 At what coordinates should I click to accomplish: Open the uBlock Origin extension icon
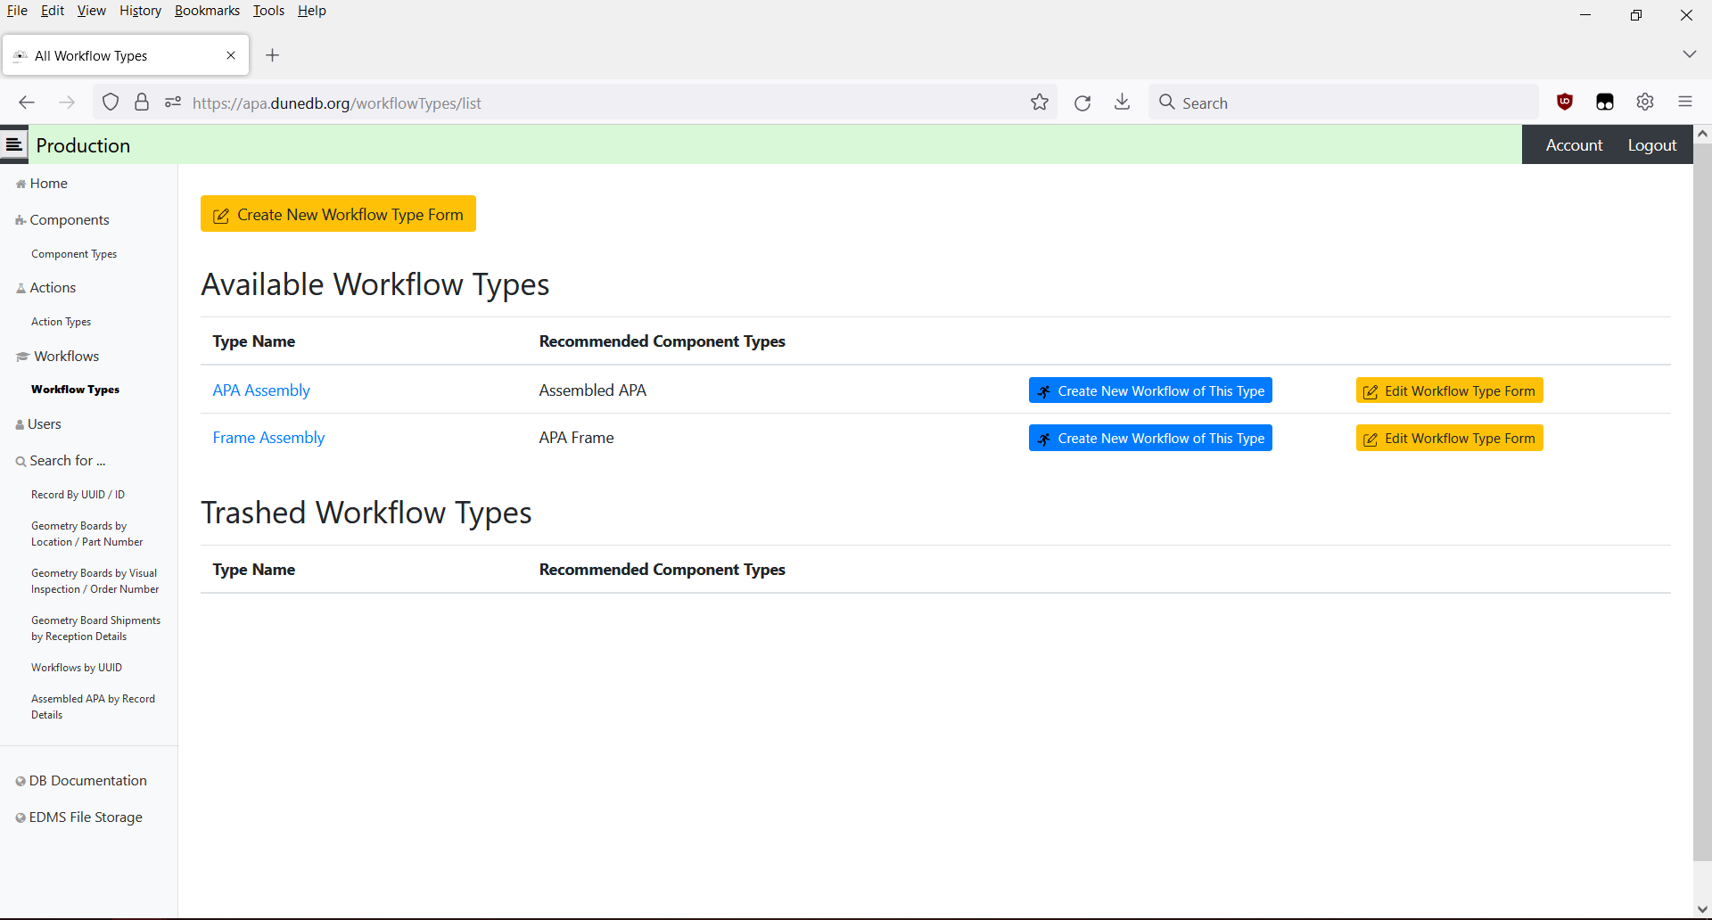(x=1565, y=102)
